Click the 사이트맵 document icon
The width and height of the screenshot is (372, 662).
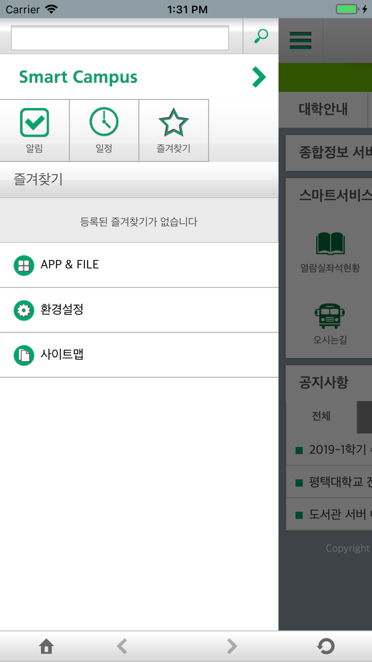[x=23, y=355]
